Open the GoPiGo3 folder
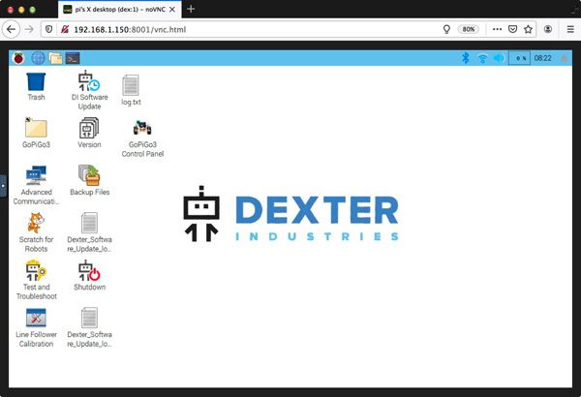Viewport: 581px width, 397px height. click(x=36, y=129)
